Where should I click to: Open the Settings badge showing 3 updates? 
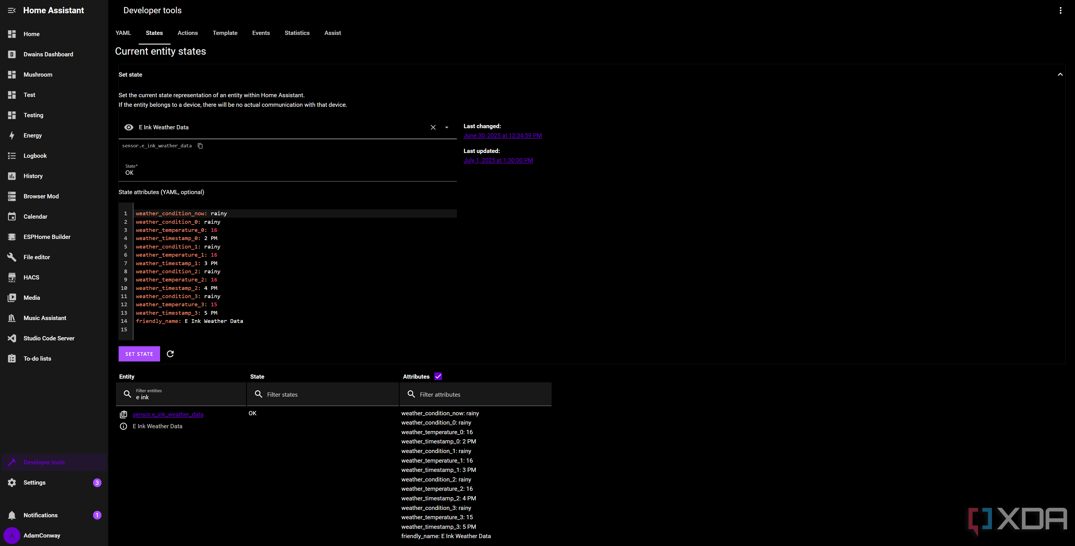click(x=97, y=483)
